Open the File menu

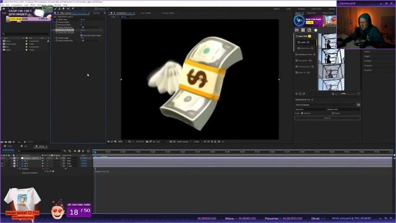click(x=2, y=5)
